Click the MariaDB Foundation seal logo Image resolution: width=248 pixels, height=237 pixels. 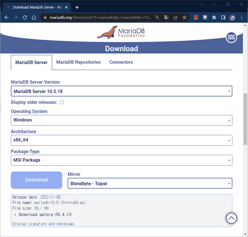121,32
